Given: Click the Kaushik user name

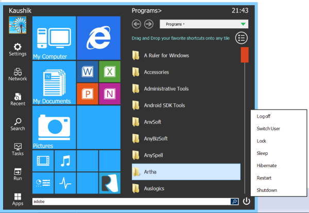Looking at the screenshot, I should (20, 10).
